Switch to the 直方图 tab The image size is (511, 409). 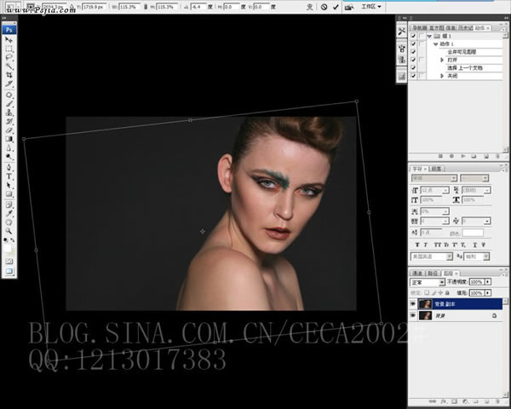tap(436, 28)
